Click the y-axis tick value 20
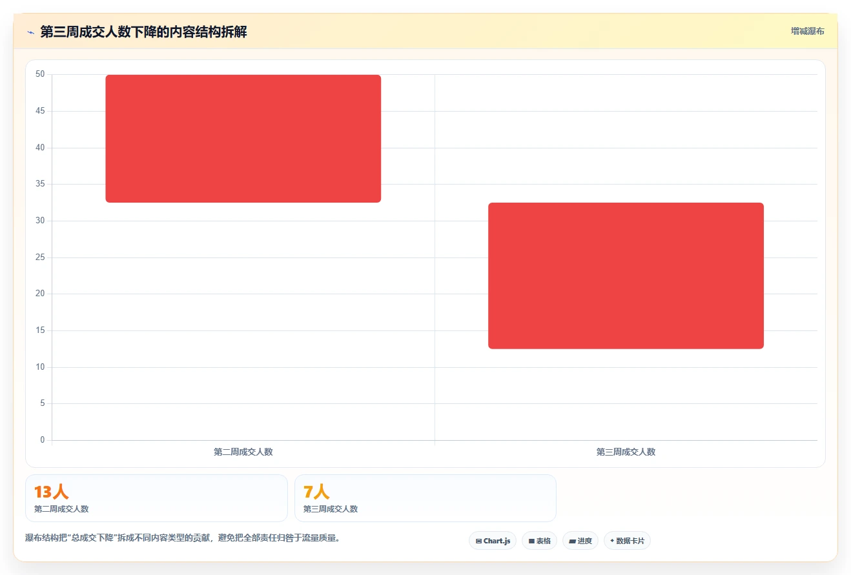The width and height of the screenshot is (851, 575). [40, 294]
